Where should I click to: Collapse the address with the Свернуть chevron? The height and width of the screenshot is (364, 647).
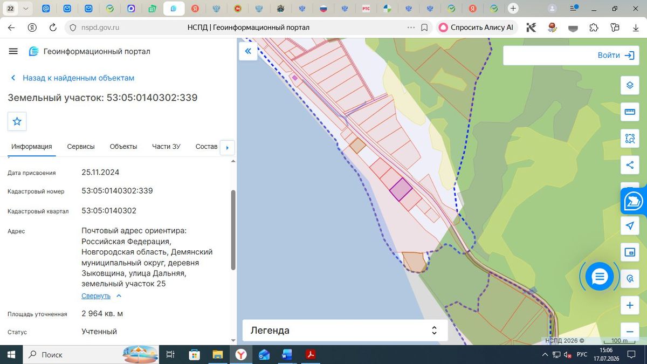coord(119,296)
